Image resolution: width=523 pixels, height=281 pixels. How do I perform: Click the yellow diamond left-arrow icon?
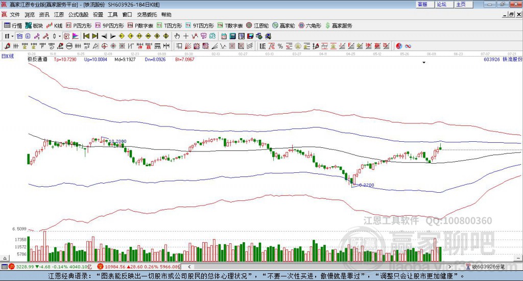[122, 36]
